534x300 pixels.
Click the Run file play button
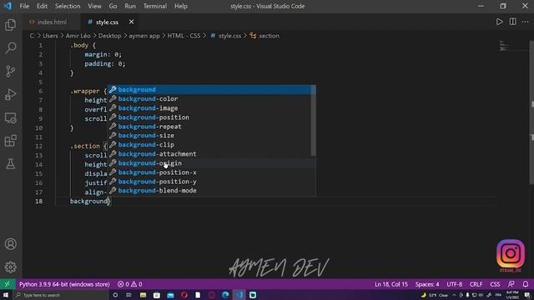coord(499,22)
